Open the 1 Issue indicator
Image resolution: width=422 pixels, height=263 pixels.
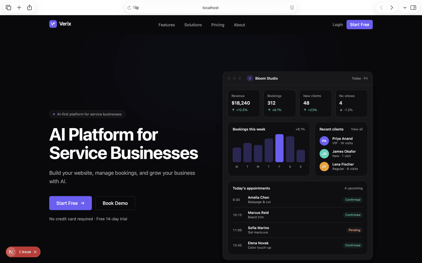click(x=25, y=252)
